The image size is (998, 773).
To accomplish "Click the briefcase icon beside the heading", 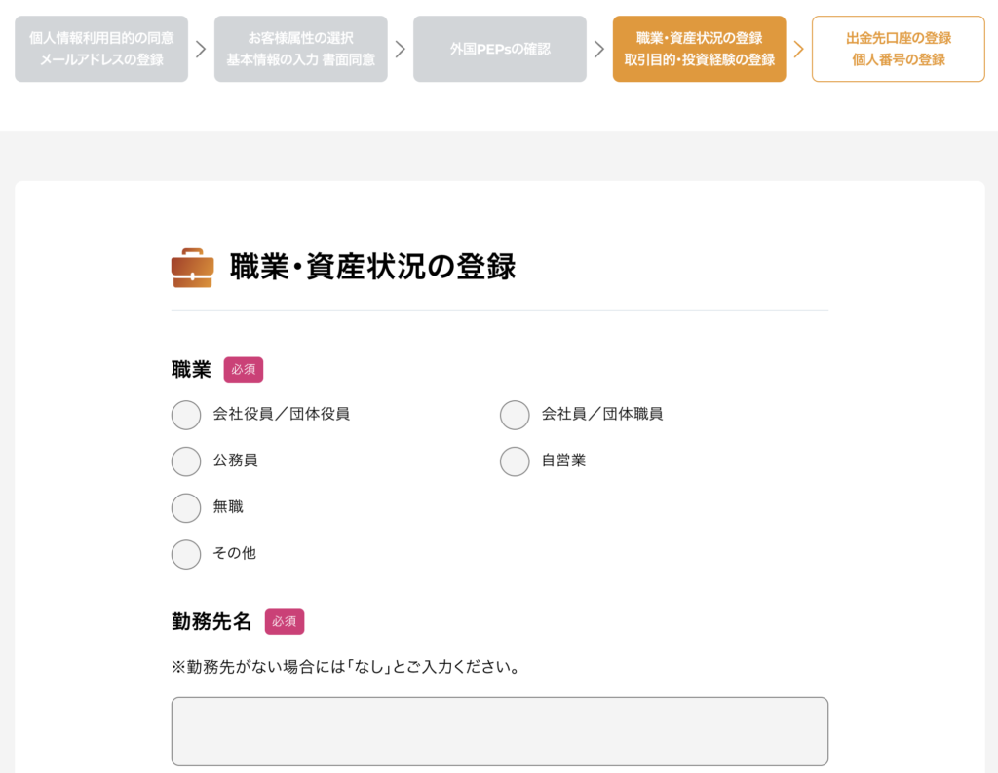I will (192, 268).
